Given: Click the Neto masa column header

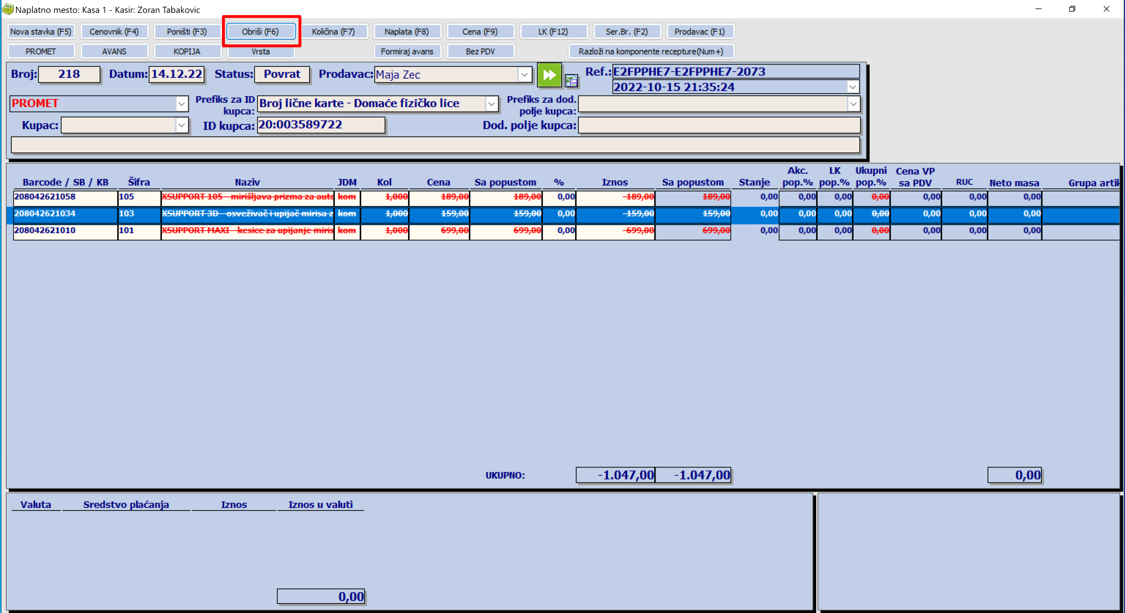Looking at the screenshot, I should pyautogui.click(x=1014, y=183).
